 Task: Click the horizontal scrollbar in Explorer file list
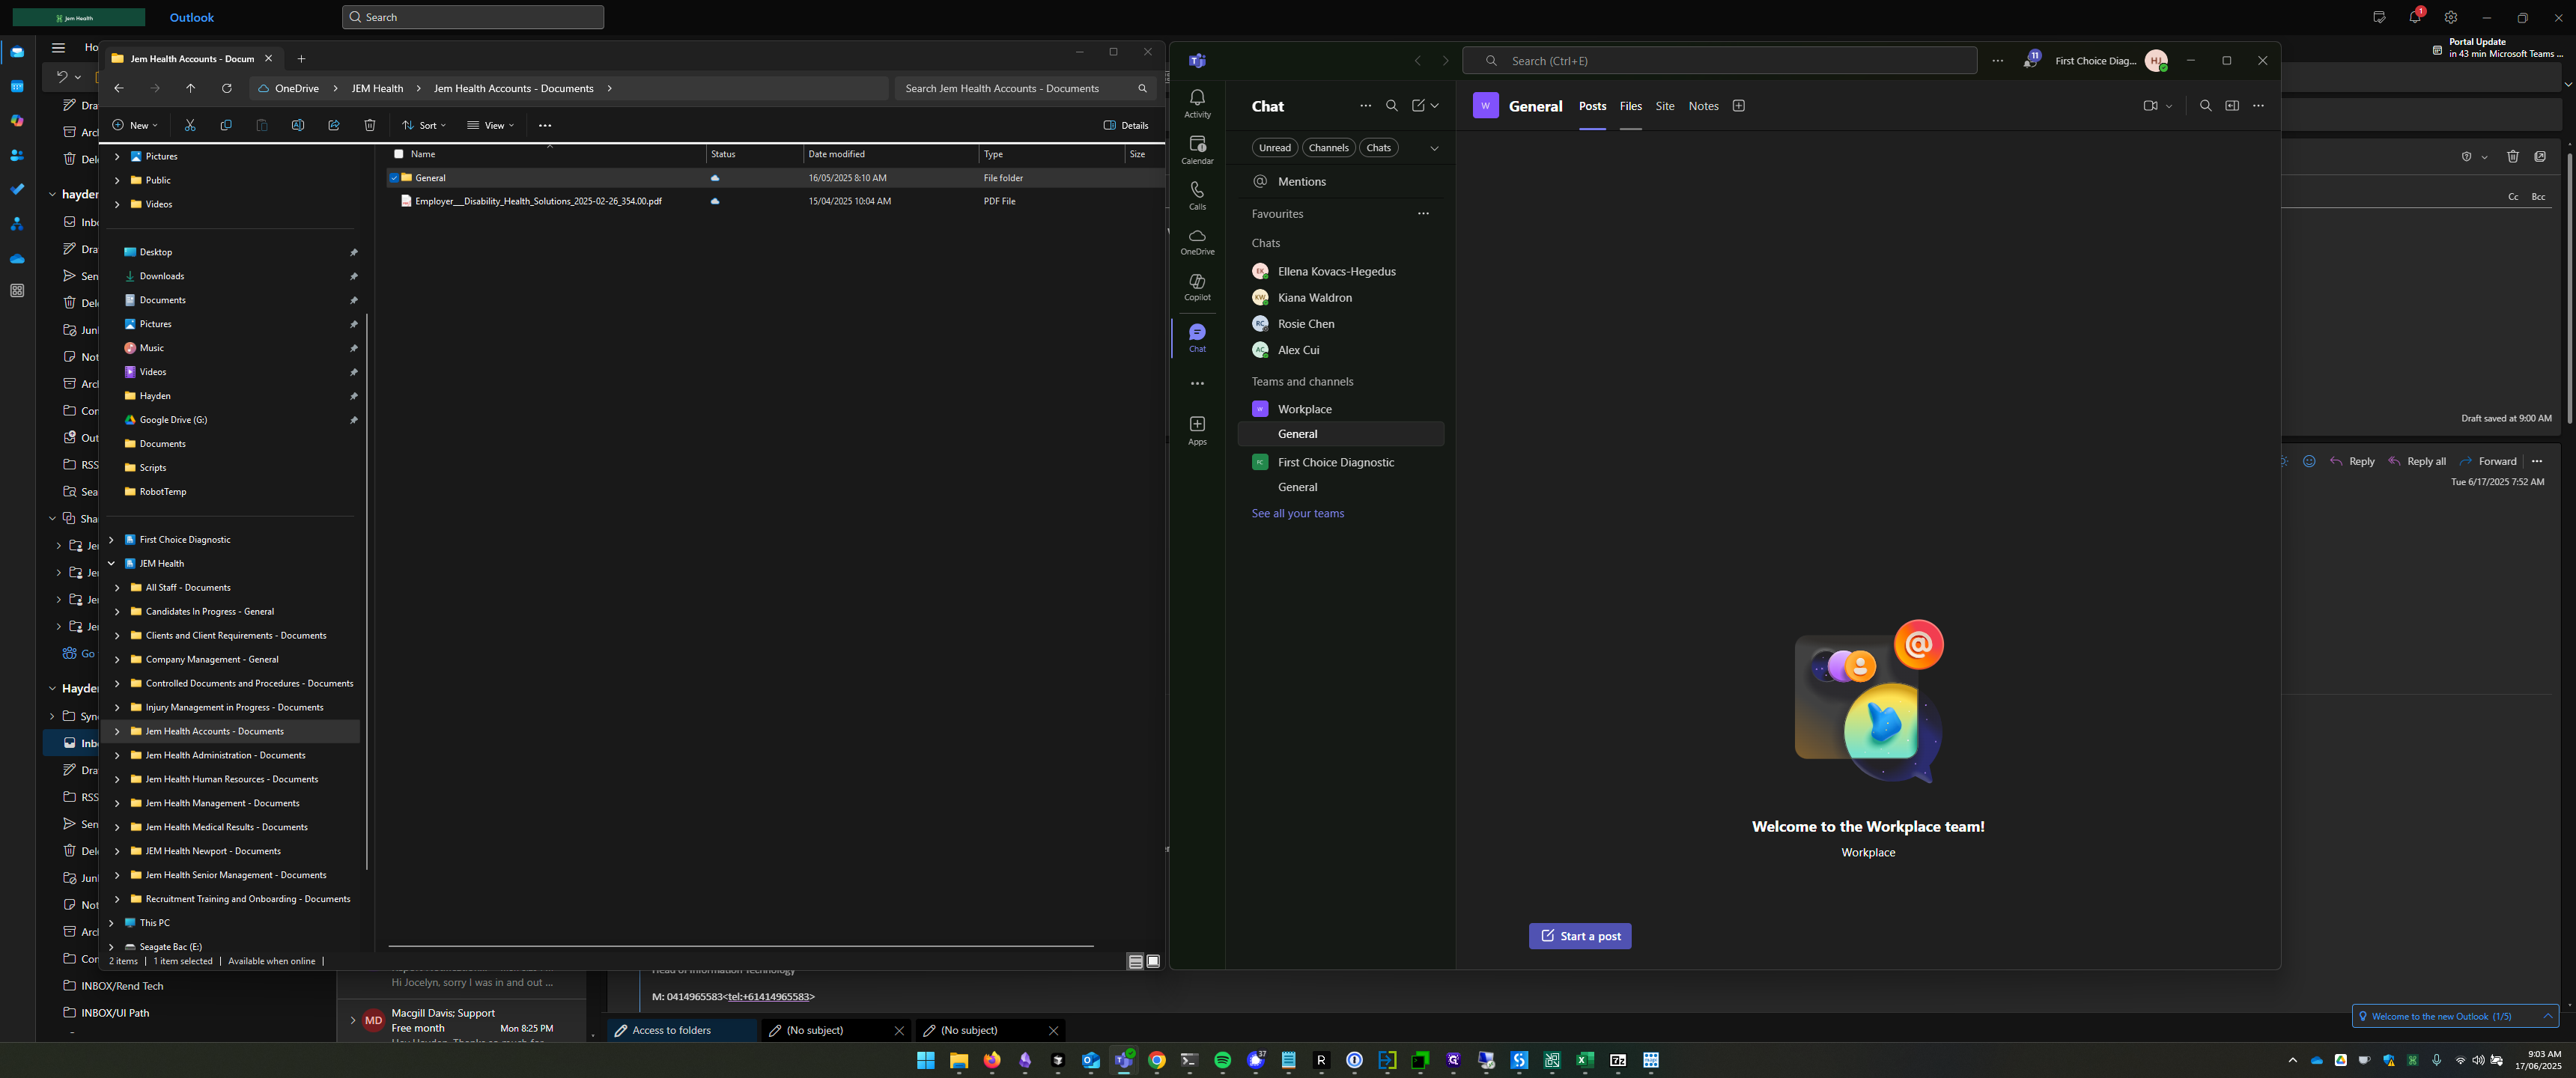(x=740, y=945)
